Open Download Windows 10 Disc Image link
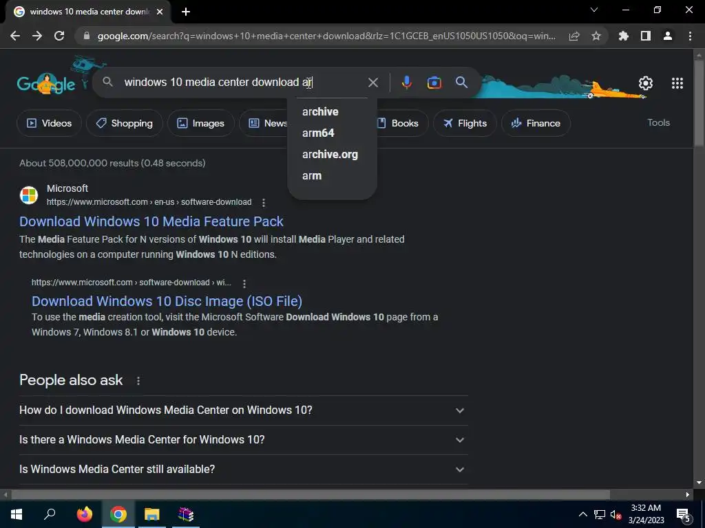The image size is (705, 528). pos(167,301)
